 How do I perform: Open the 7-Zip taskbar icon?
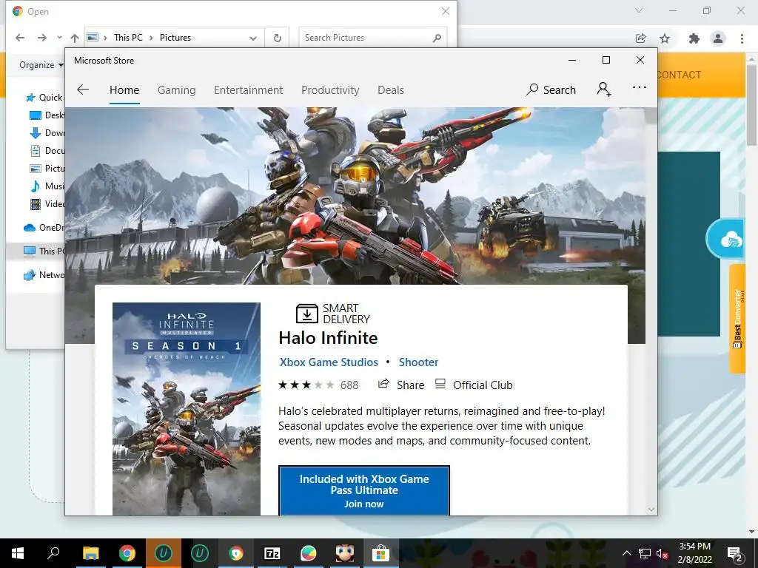coord(272,553)
